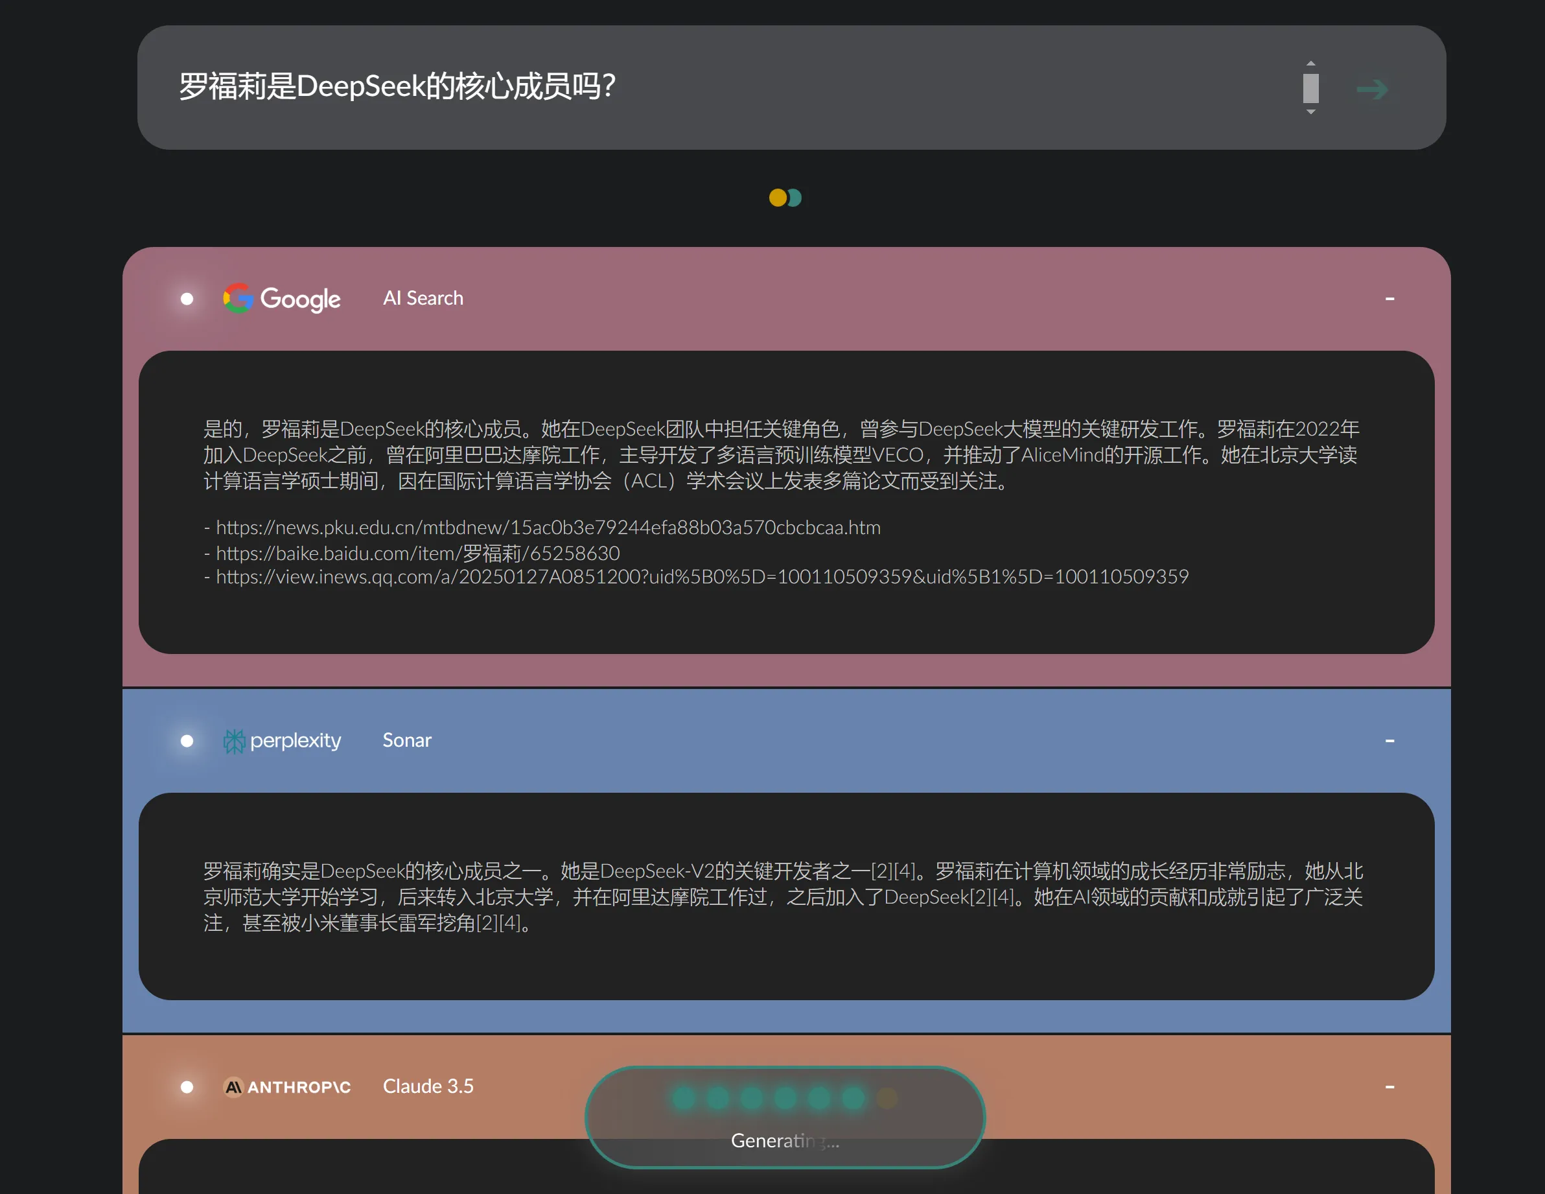Image resolution: width=1545 pixels, height=1194 pixels.
Task: Click the Google logo icon
Action: click(238, 299)
